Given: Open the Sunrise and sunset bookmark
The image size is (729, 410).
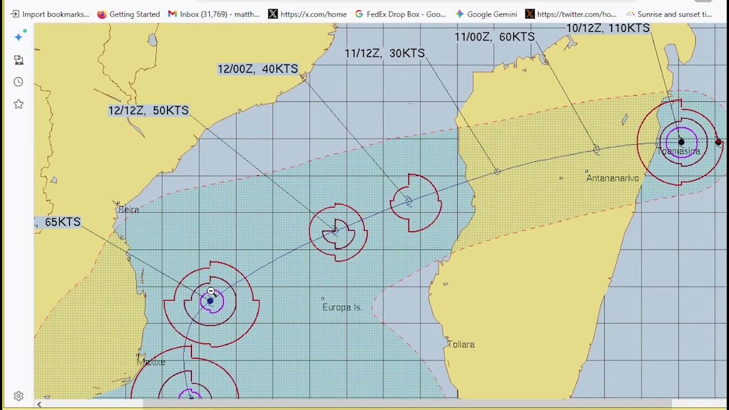Looking at the screenshot, I should click(x=669, y=14).
